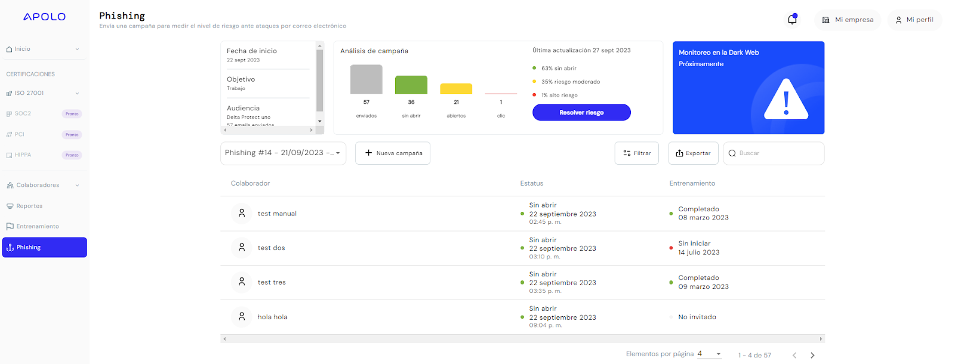The height and width of the screenshot is (364, 955).
Task: Click the horizontal scrollbar below the table
Action: (x=522, y=339)
